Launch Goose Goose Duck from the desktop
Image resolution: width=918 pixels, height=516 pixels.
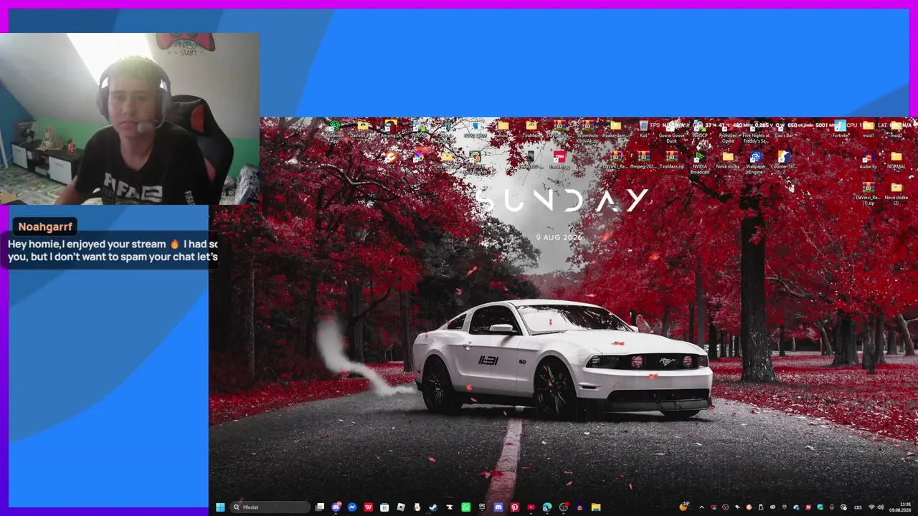coord(671,131)
